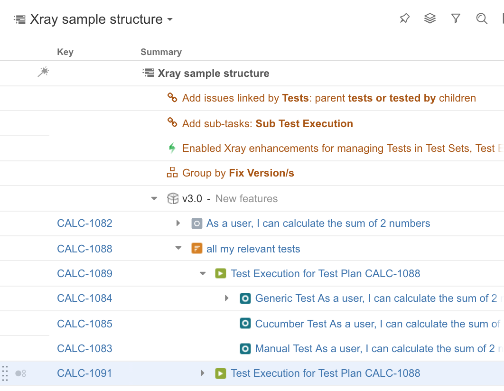Open search with the magnifier icon
This screenshot has width=504, height=391.
(x=482, y=19)
